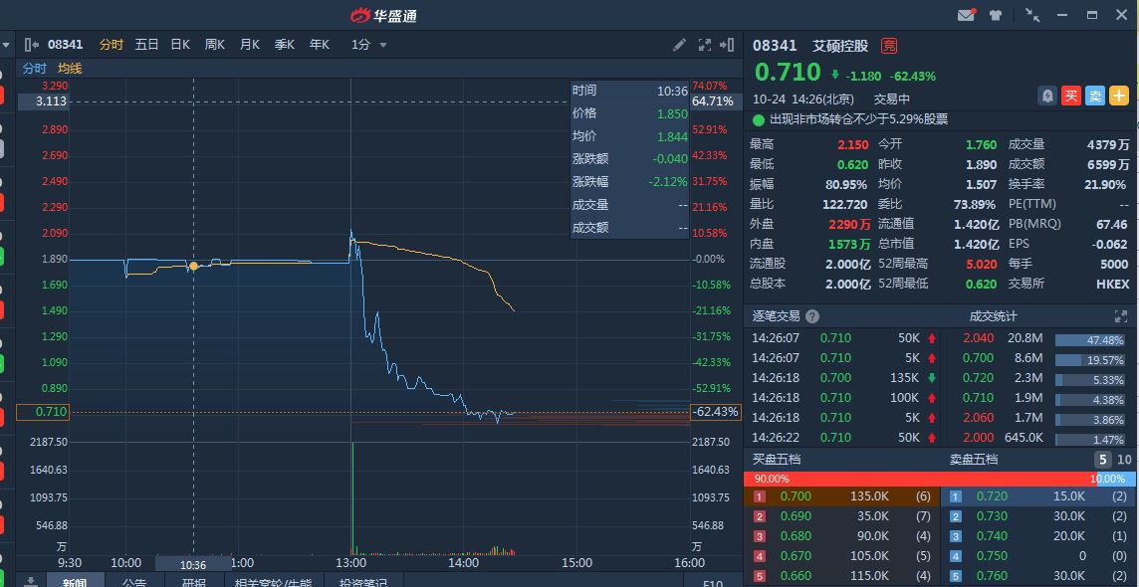Switch to the 五日 five-day chart
The width and height of the screenshot is (1139, 587).
coord(146,44)
